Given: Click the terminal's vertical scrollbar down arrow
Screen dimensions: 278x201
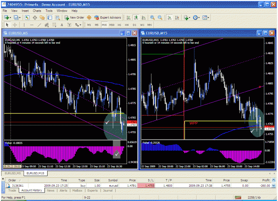Looking at the screenshot, I should tap(274, 185).
